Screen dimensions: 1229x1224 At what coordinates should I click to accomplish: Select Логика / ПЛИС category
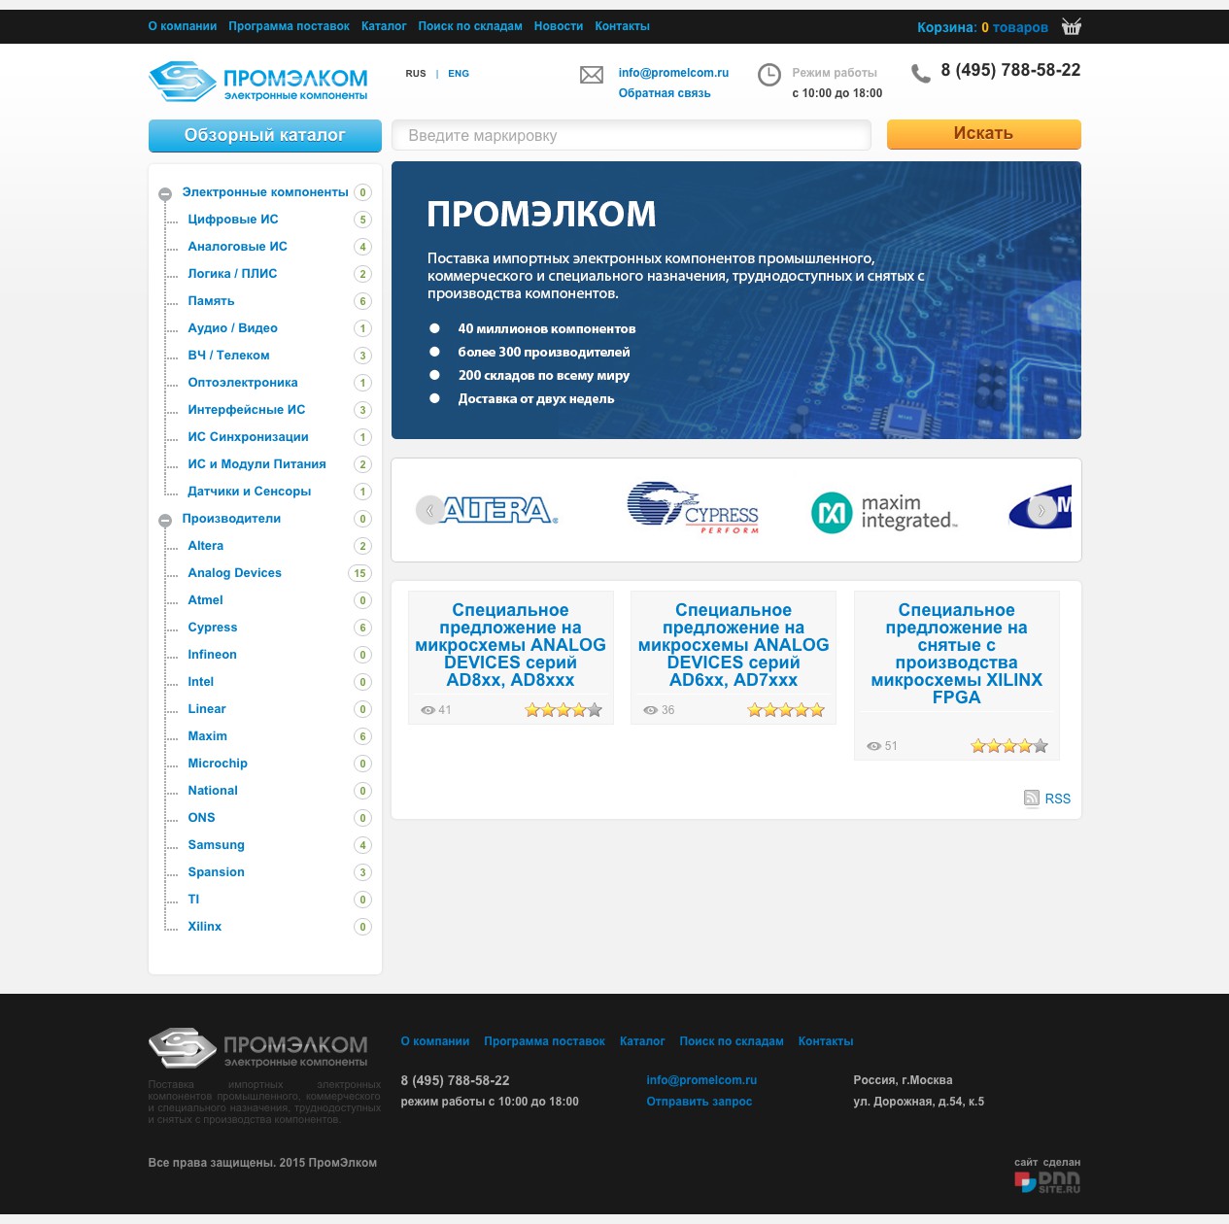point(232,274)
